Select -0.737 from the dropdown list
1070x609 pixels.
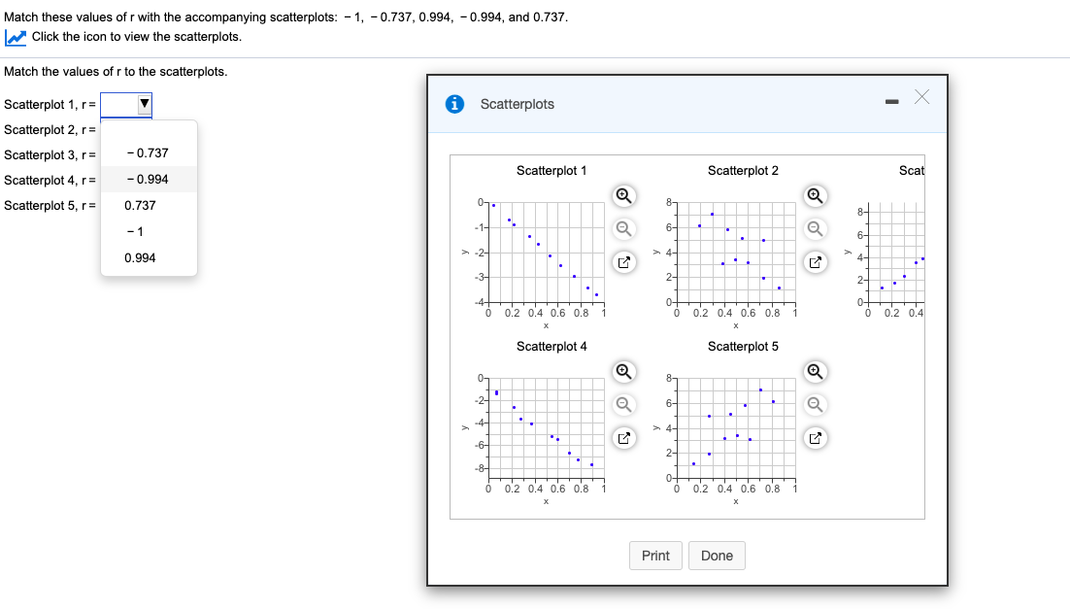pyautogui.click(x=149, y=152)
